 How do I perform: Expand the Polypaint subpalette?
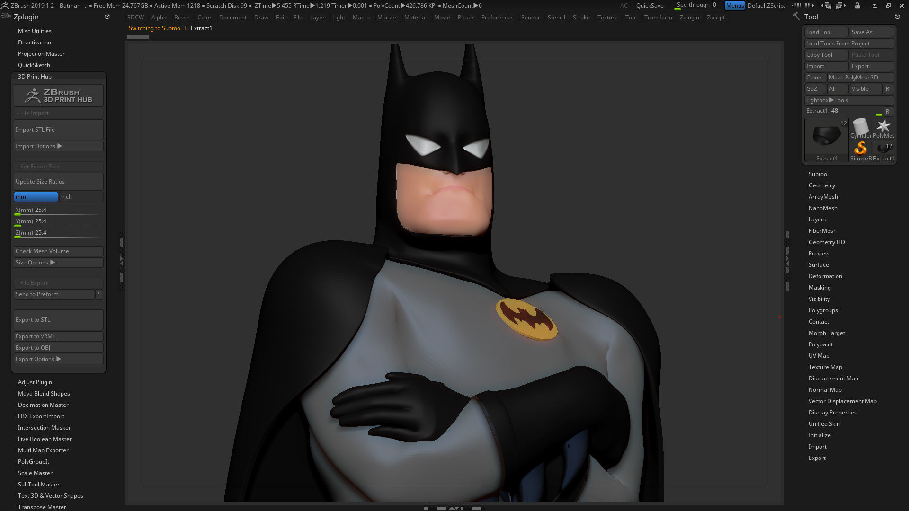click(x=820, y=344)
